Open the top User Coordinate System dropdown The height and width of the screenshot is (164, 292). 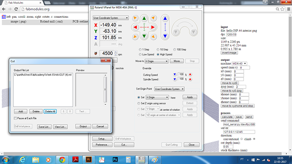point(110,18)
